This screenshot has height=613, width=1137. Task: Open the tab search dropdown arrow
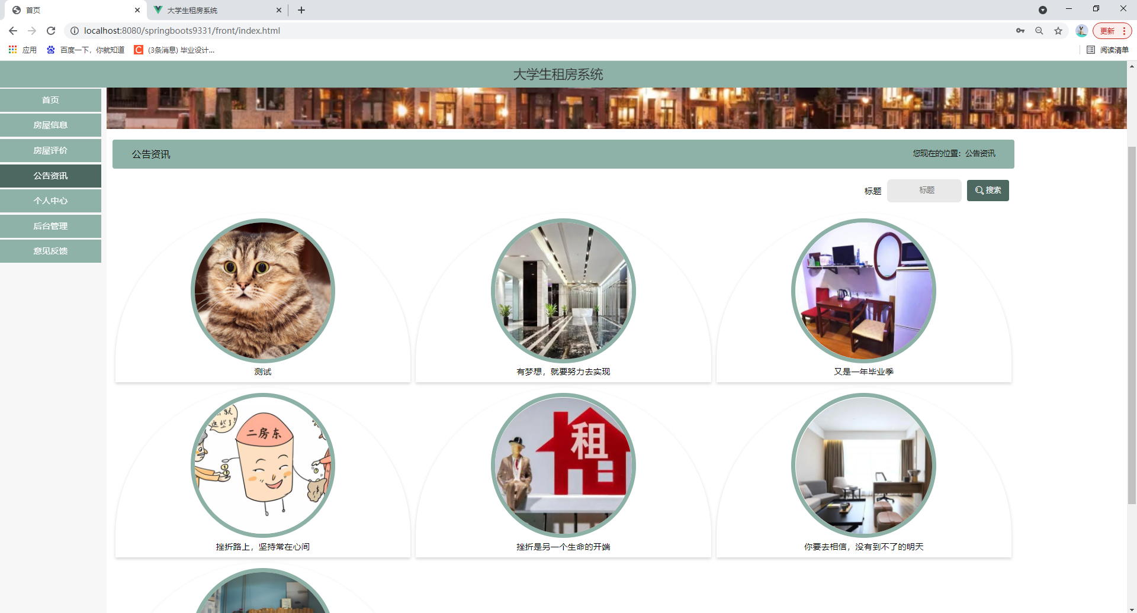[x=1043, y=10]
